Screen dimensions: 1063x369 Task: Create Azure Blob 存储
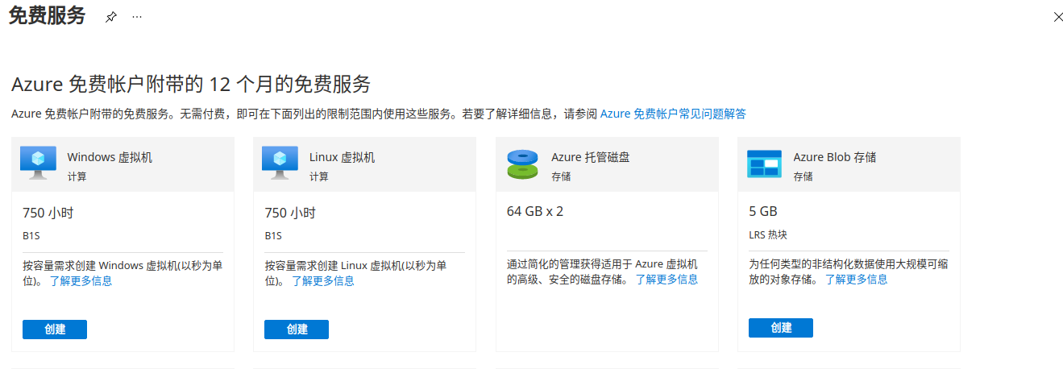pyautogui.click(x=780, y=328)
